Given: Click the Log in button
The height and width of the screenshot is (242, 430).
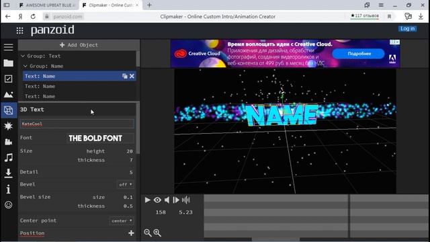Looking at the screenshot, I should tap(408, 28).
